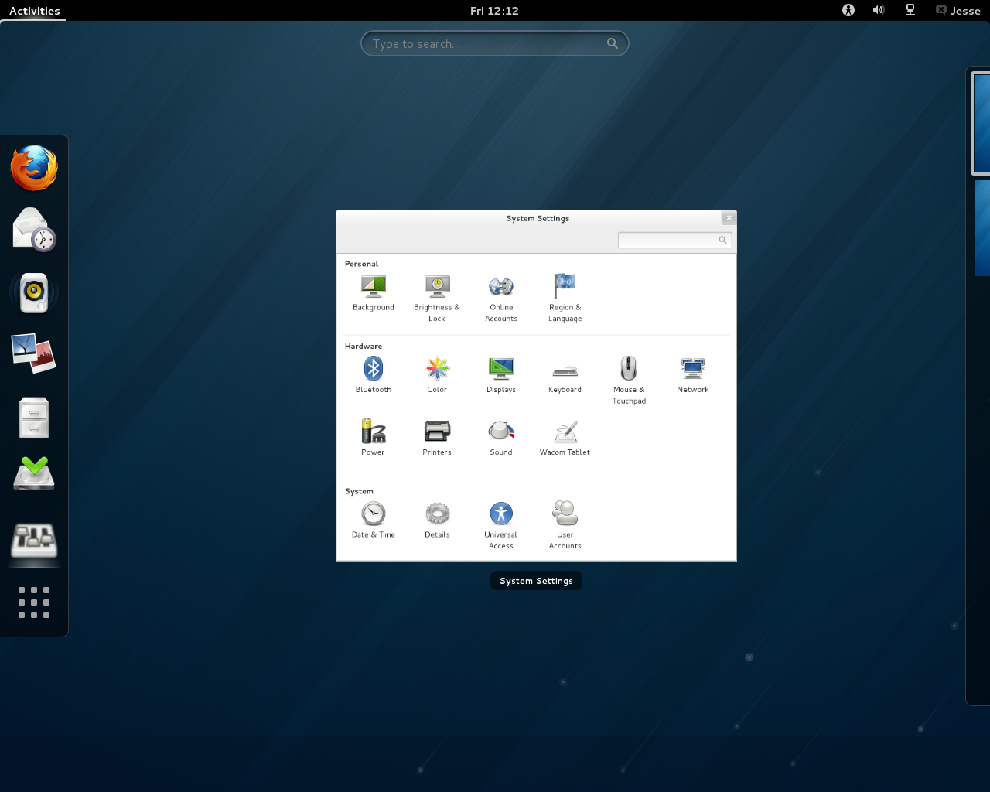Viewport: 990px width, 792px height.
Task: Open Date & Time settings
Action: point(374,520)
